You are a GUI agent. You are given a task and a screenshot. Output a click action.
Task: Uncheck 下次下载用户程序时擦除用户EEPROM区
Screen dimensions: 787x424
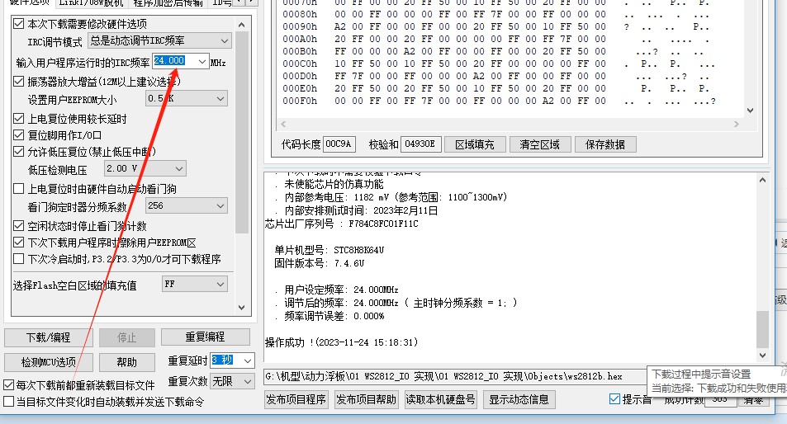(x=18, y=243)
